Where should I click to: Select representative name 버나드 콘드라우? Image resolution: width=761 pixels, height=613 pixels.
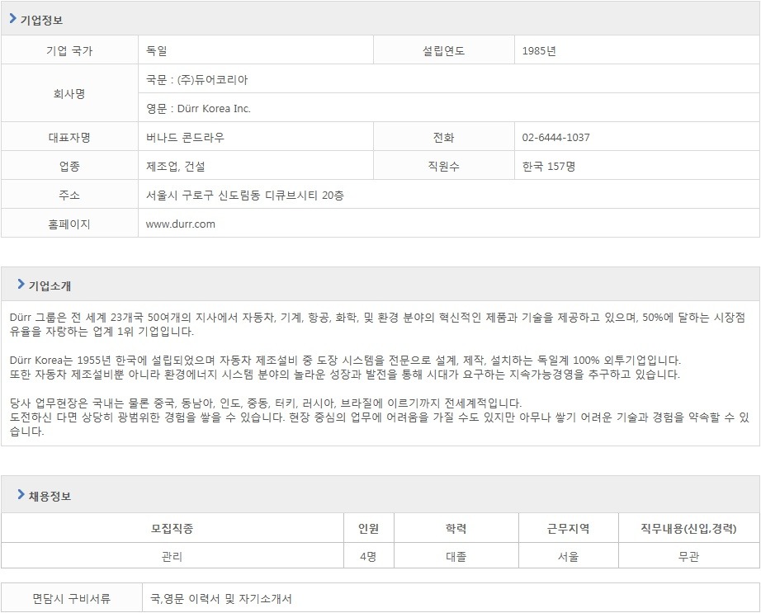(x=186, y=138)
